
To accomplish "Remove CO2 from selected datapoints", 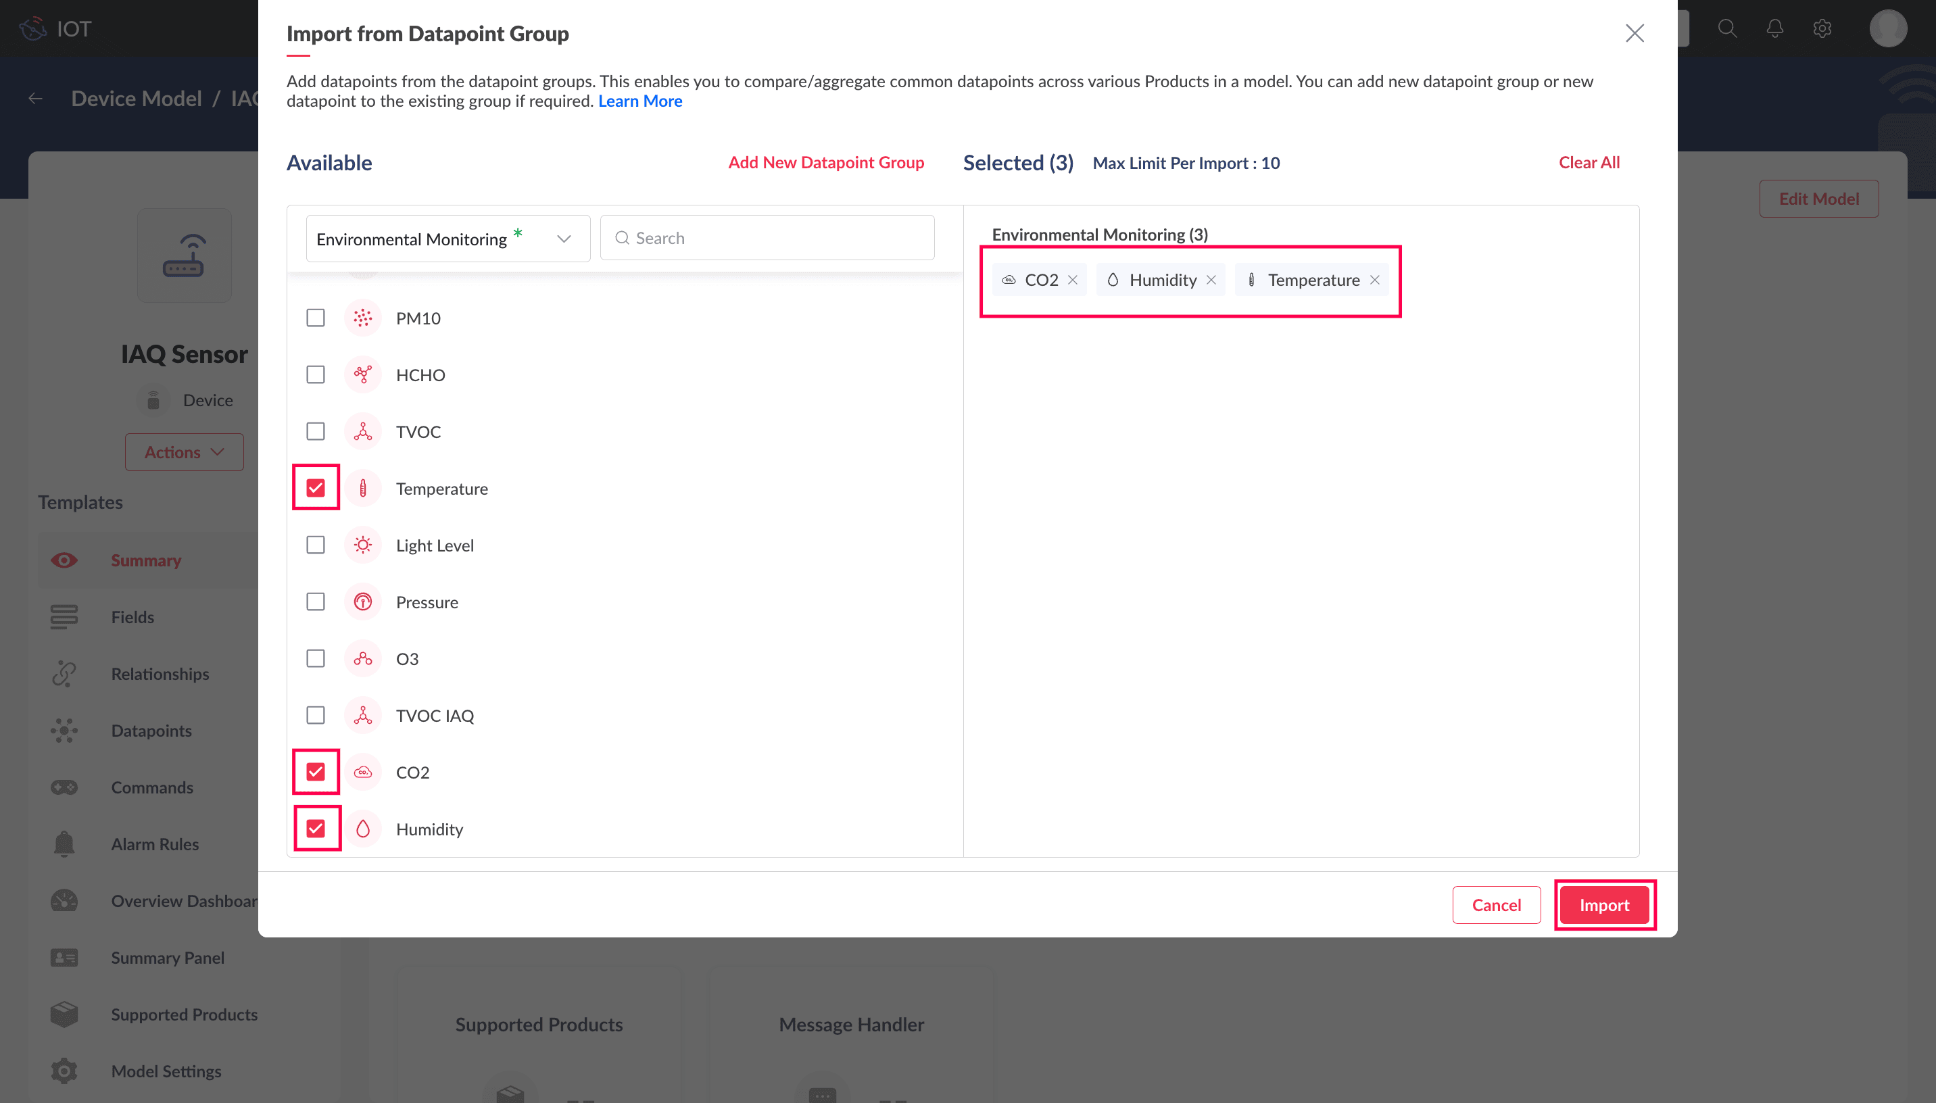I will coord(1073,280).
